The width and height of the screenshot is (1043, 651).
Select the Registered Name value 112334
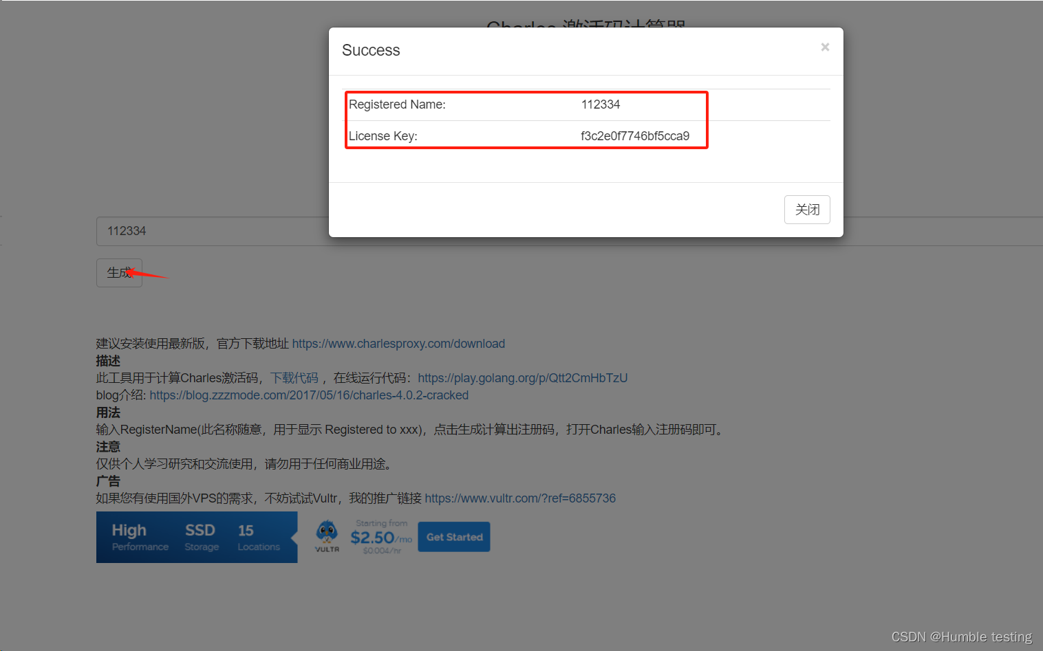pyautogui.click(x=600, y=104)
